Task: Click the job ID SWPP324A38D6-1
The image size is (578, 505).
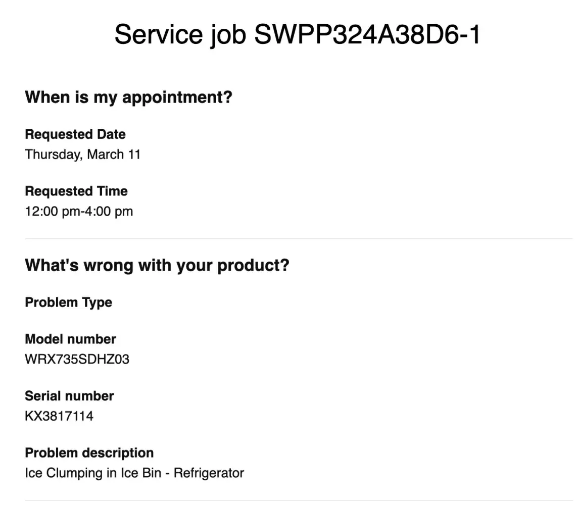Action: [x=367, y=35]
